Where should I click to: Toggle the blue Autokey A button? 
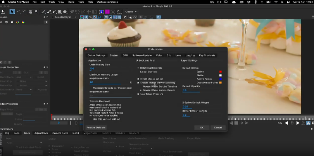pos(309,123)
